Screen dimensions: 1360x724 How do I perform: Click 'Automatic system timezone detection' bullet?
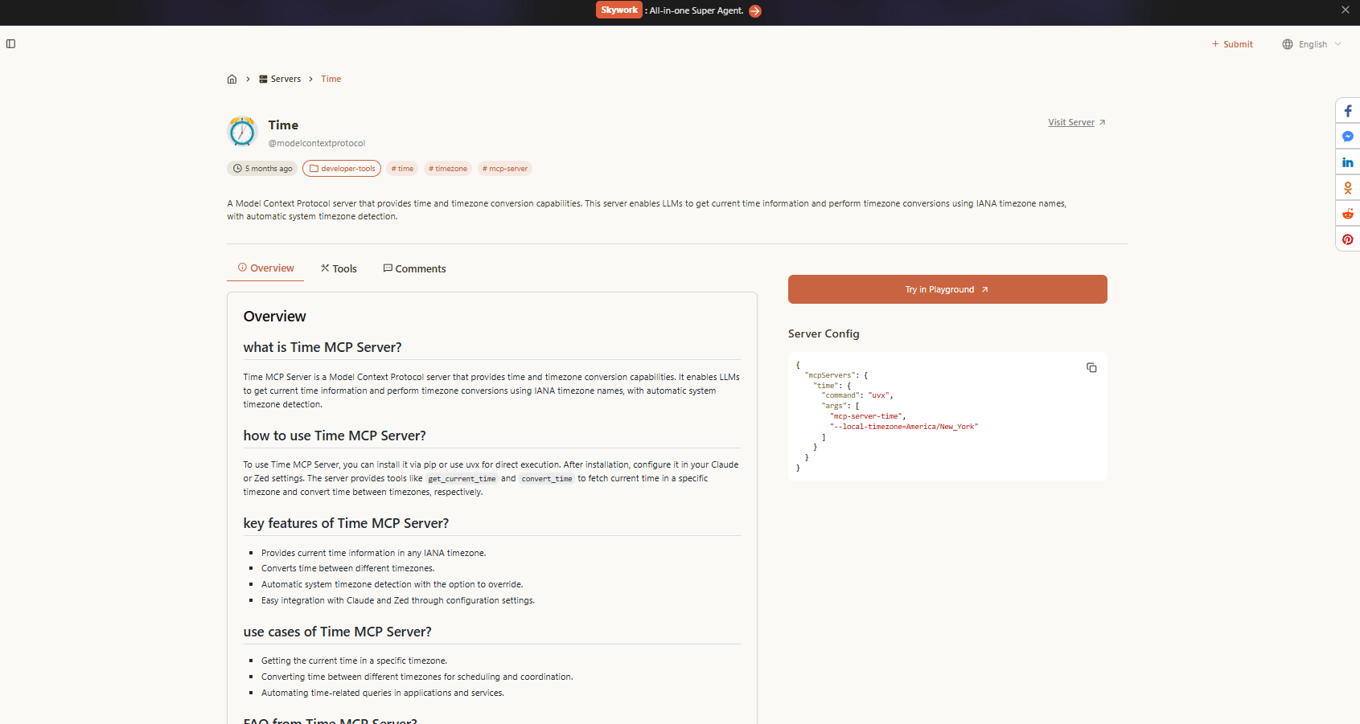(x=392, y=584)
